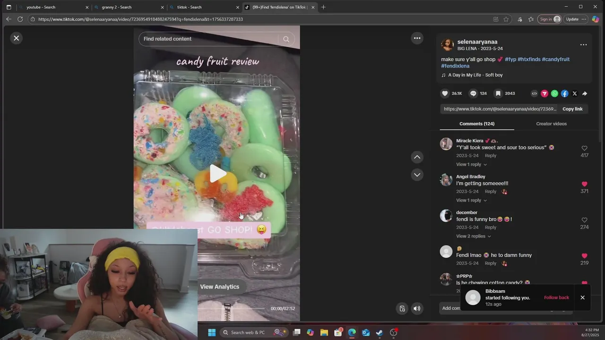The image size is (605, 340).
Task: Click the search magnifier in Find related content
Action: click(286, 39)
